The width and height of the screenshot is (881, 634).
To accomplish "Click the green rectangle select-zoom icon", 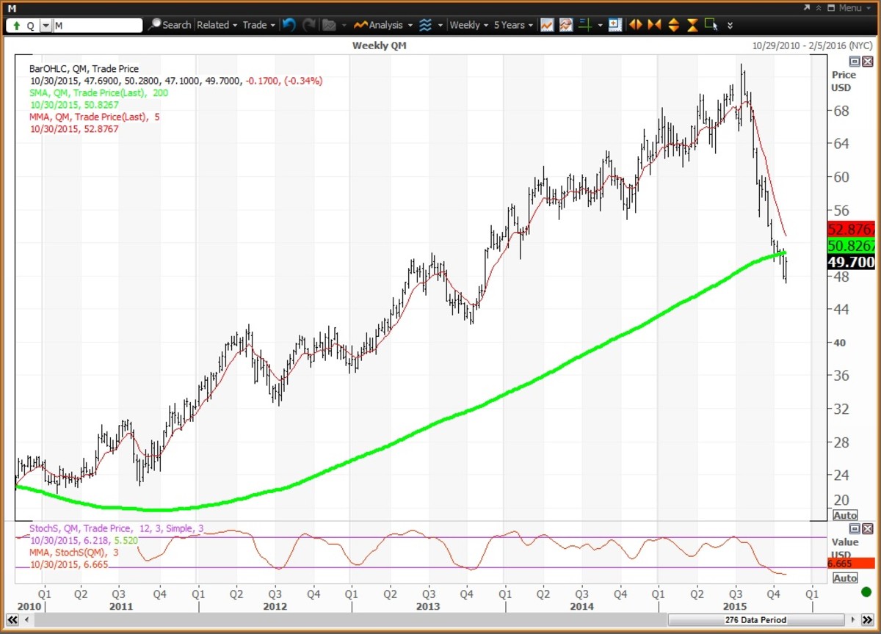I will (x=711, y=25).
